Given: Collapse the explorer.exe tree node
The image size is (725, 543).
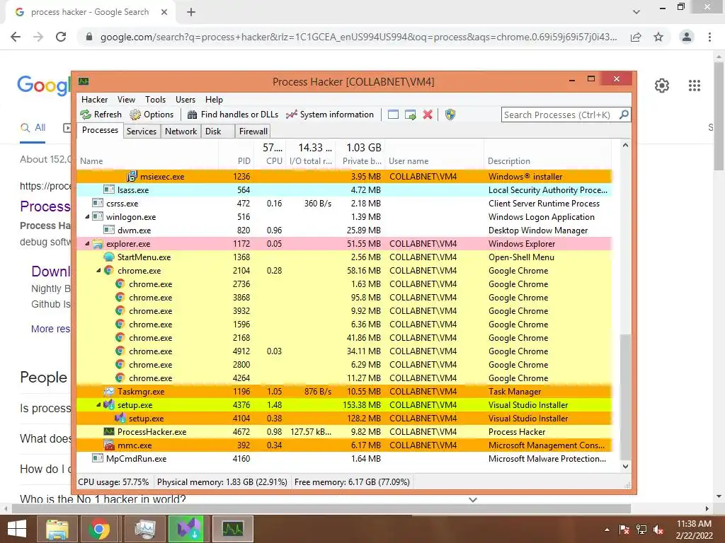Looking at the screenshot, I should click(x=87, y=244).
